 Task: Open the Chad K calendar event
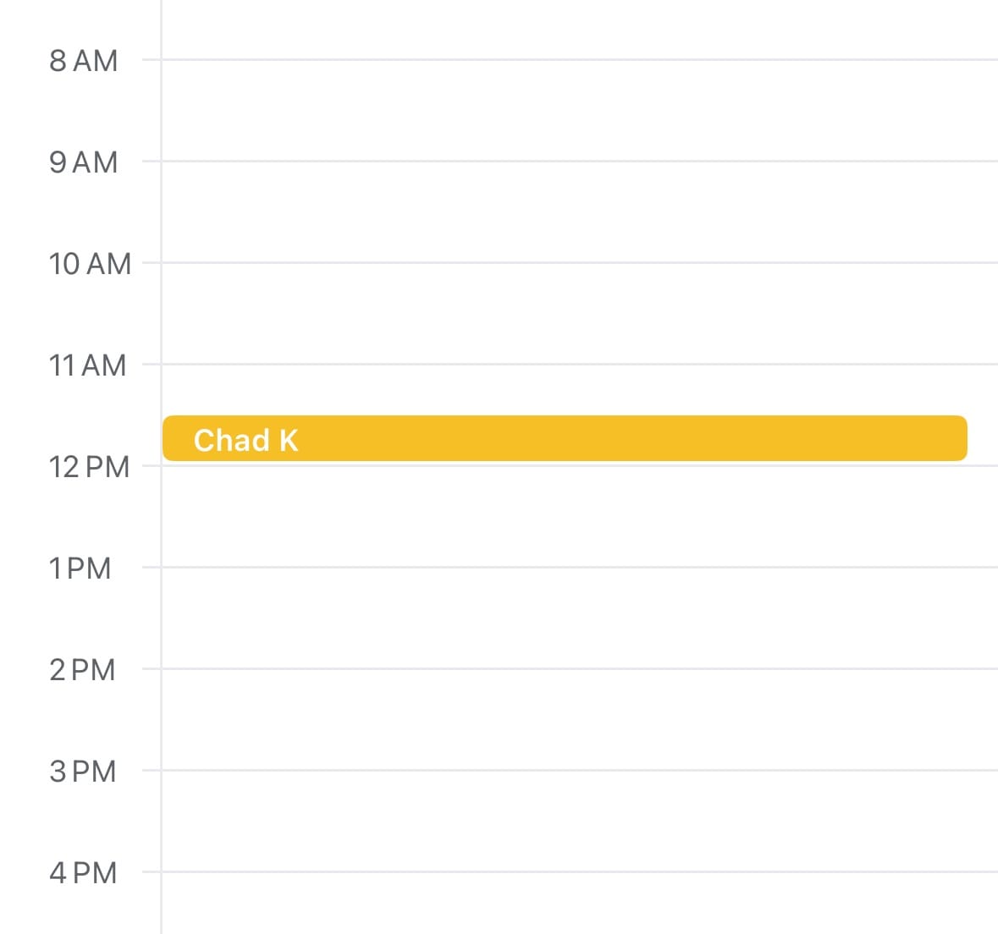(565, 438)
